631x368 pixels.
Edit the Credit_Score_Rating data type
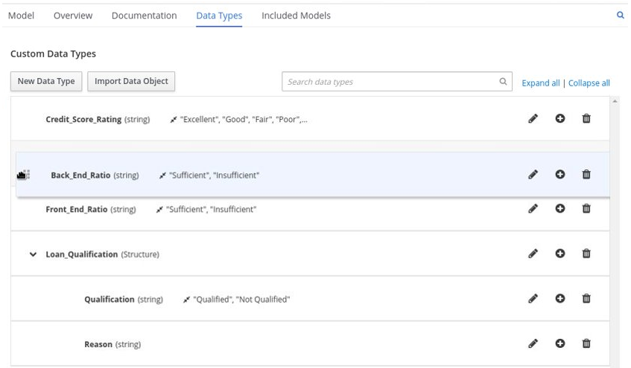[533, 119]
